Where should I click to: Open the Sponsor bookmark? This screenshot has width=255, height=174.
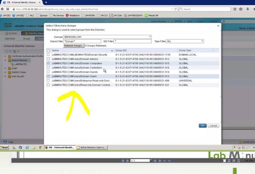(x=42, y=16)
